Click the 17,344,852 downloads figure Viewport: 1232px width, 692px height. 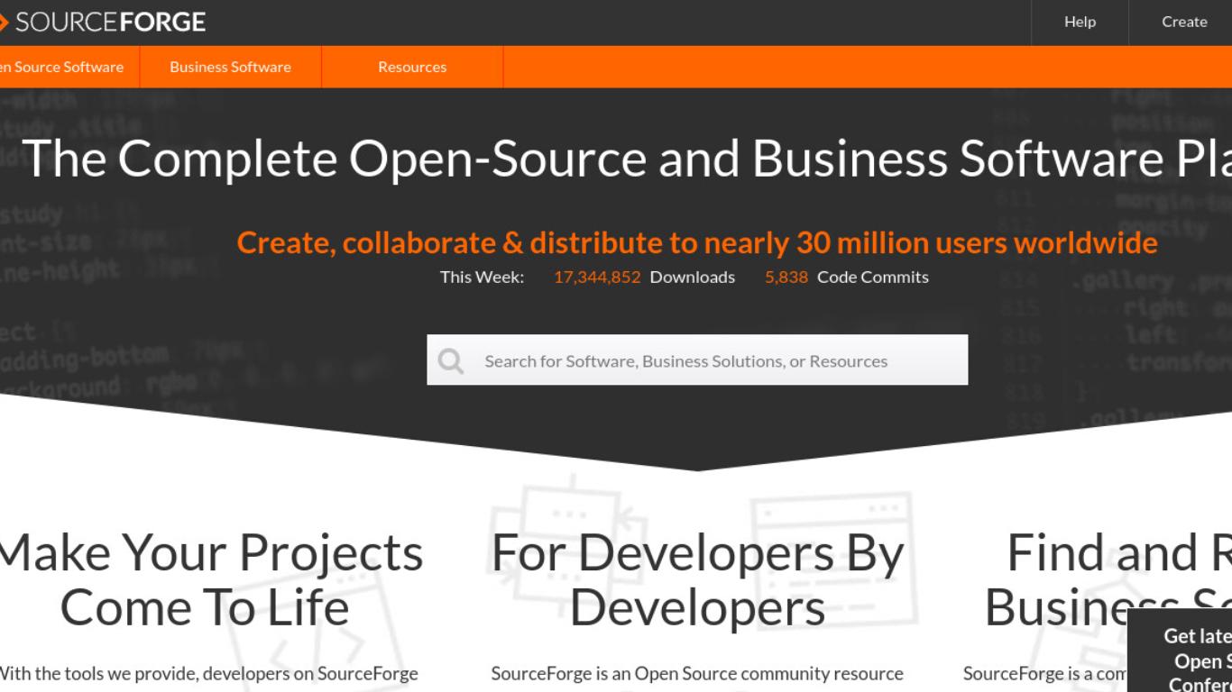point(597,277)
